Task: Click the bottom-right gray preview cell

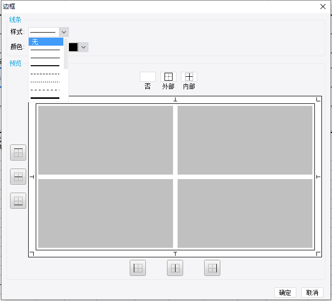Action: click(x=245, y=213)
